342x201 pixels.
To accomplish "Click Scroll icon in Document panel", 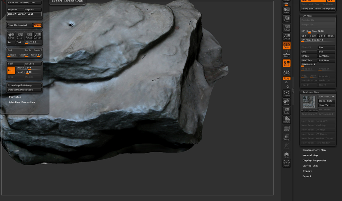I will pos(11,36).
